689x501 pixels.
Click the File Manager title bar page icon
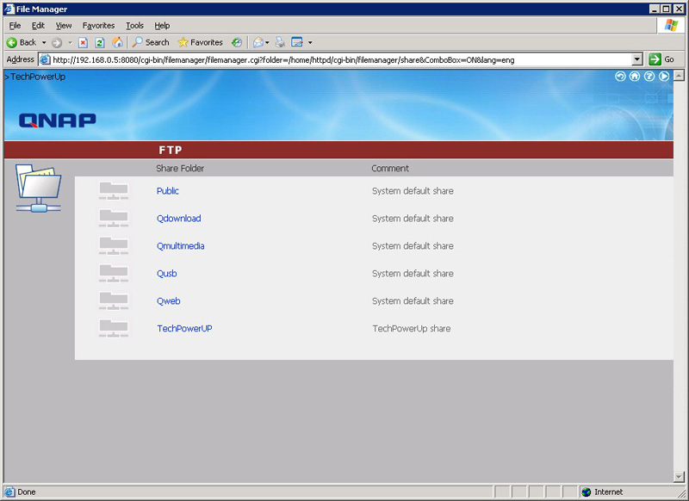click(x=9, y=9)
